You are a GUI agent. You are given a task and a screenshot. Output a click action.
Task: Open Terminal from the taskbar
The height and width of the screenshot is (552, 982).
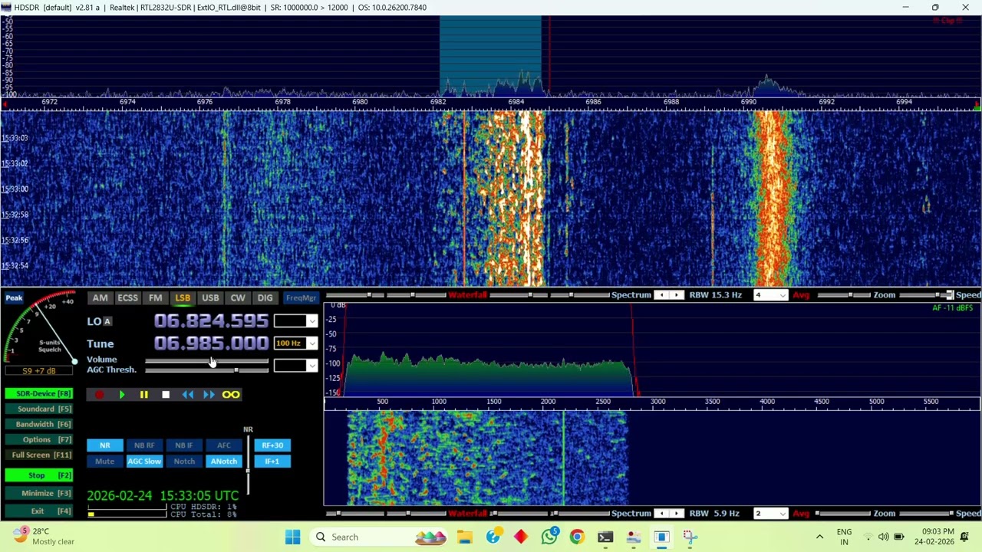[605, 537]
